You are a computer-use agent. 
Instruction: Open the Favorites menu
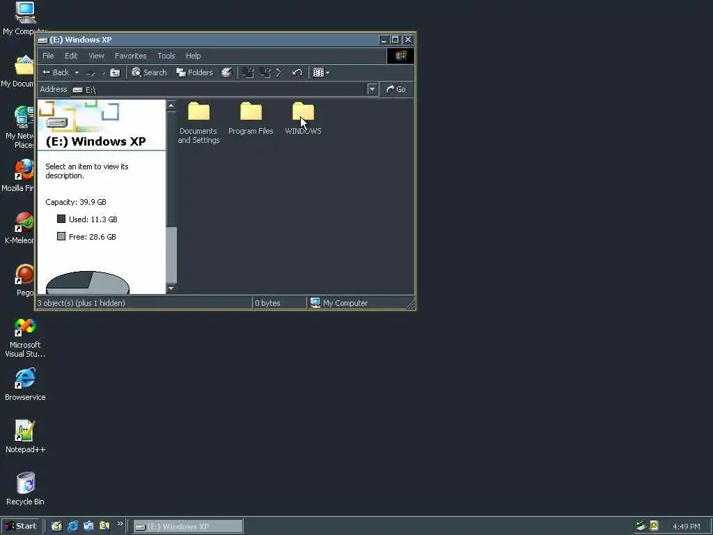[x=130, y=56]
